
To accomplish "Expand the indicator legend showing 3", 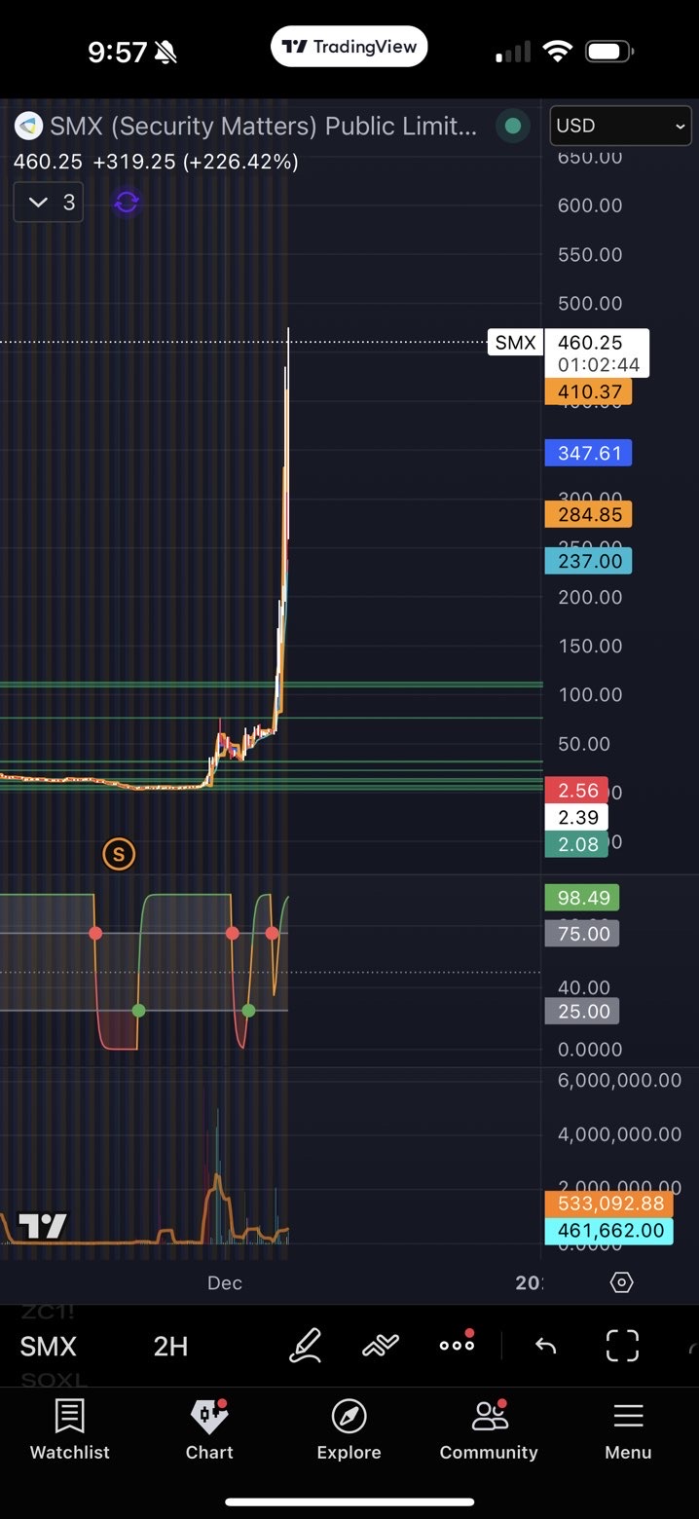I will (49, 203).
